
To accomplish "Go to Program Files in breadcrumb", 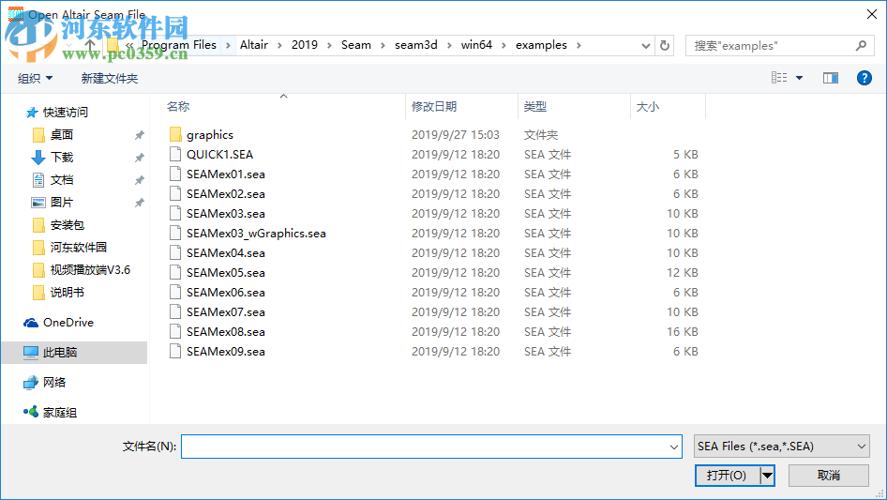I will 179,45.
